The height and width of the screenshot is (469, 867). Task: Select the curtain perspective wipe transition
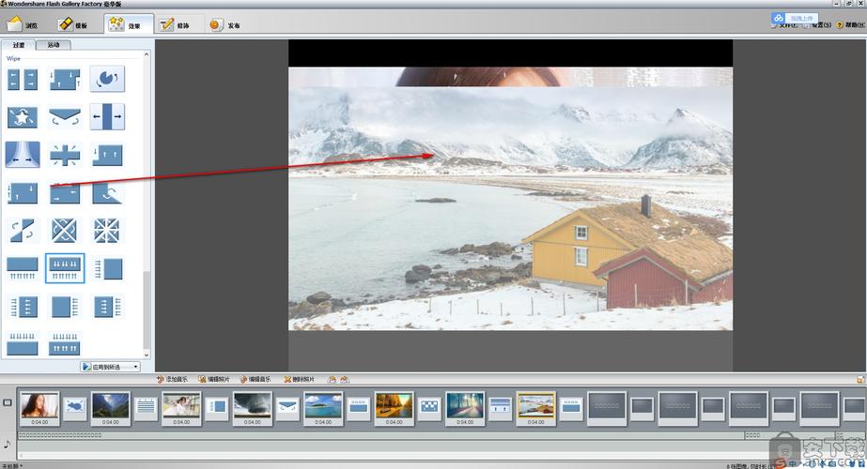[x=23, y=155]
